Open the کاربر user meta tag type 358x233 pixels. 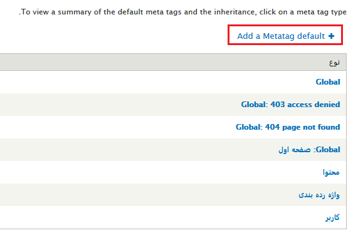click(x=332, y=217)
